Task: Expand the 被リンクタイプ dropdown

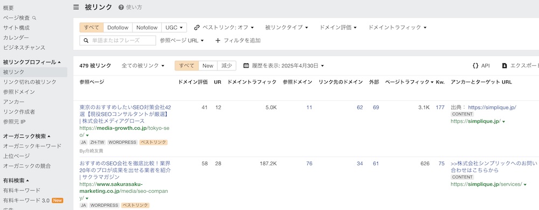Action: 286,27
